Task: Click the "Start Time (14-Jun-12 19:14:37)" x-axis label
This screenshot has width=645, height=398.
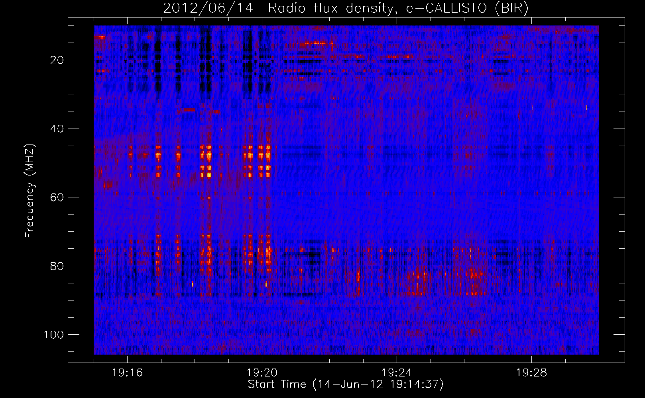Action: coord(346,384)
